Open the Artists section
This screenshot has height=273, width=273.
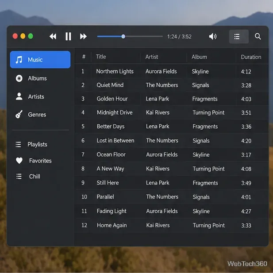click(x=36, y=96)
